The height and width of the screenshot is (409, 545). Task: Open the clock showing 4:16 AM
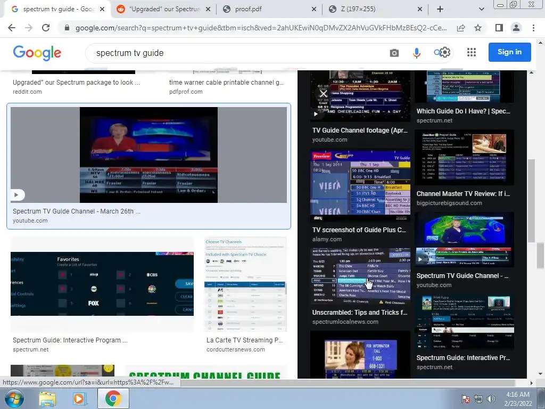click(x=518, y=399)
